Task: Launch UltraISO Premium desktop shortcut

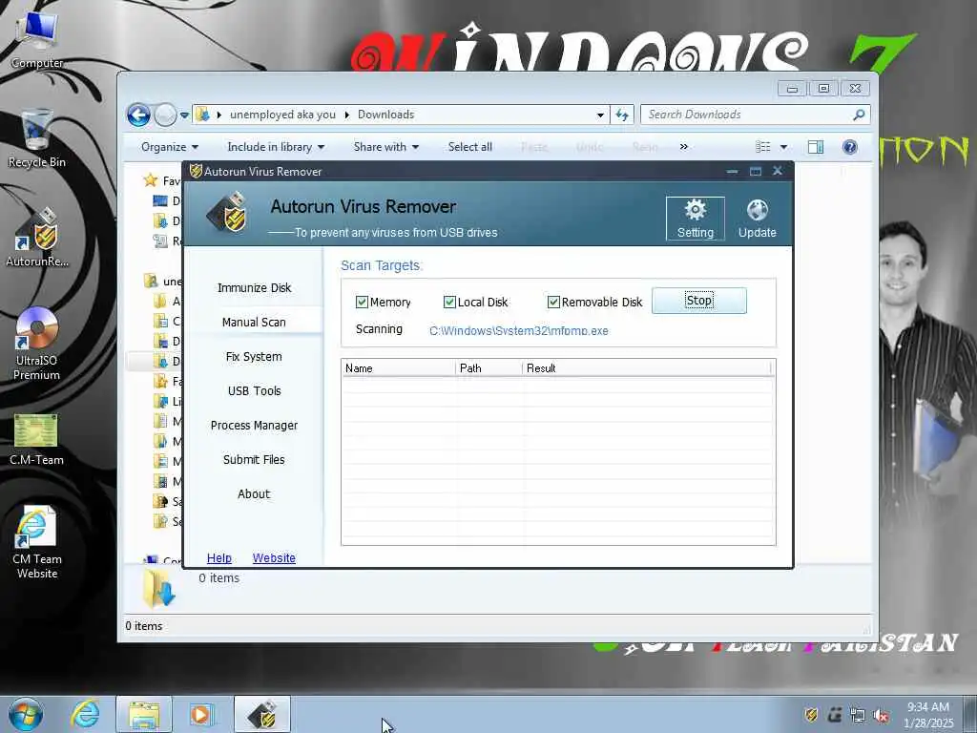Action: [x=37, y=344]
